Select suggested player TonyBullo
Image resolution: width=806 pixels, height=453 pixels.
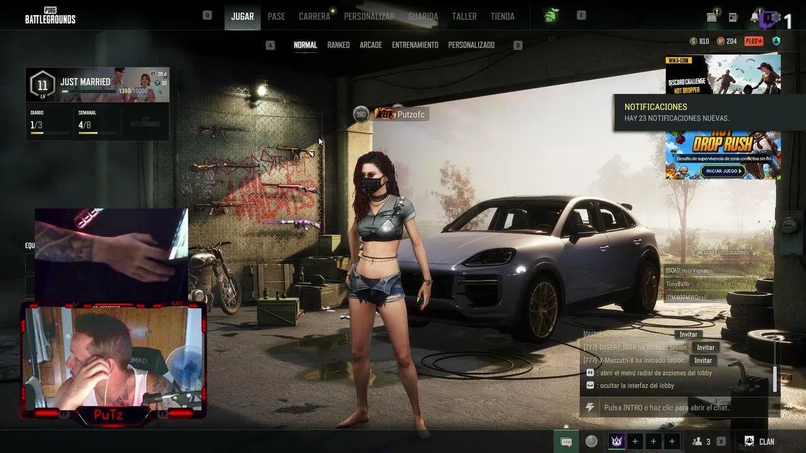[678, 284]
